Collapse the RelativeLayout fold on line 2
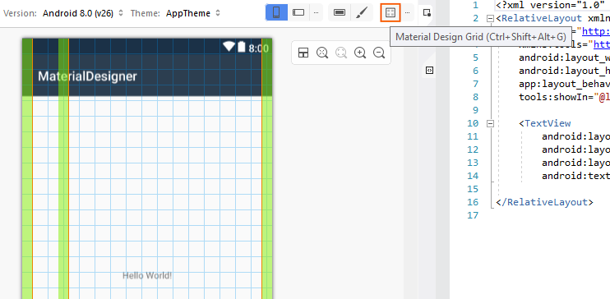The image size is (610, 299). tap(490, 18)
